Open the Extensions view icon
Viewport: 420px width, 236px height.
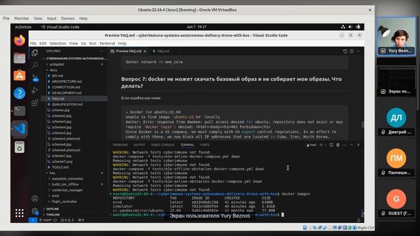click(x=35, y=103)
